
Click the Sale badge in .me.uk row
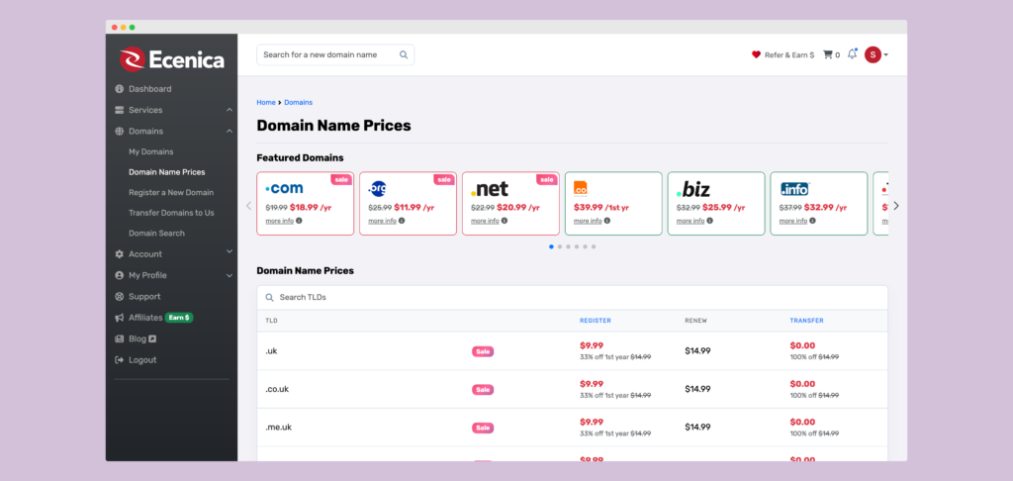point(483,428)
